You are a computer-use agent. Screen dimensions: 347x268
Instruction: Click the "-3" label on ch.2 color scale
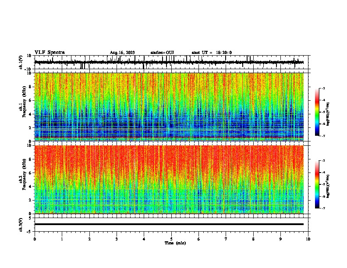(323, 161)
